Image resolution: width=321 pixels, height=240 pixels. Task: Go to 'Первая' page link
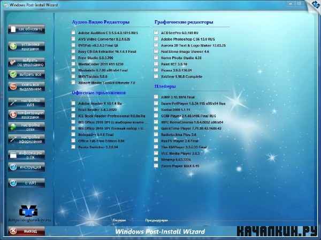coord(119,220)
